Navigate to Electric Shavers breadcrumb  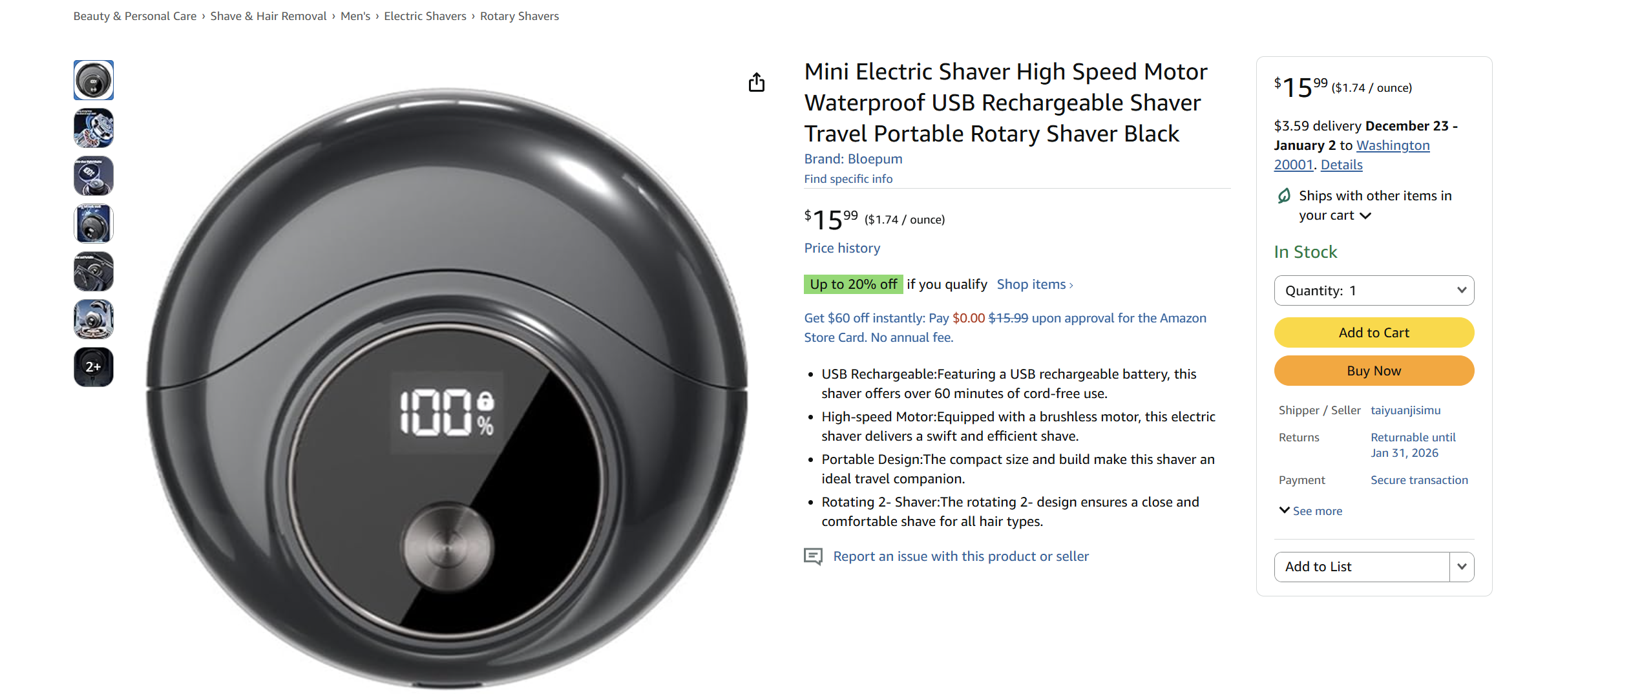(x=425, y=16)
